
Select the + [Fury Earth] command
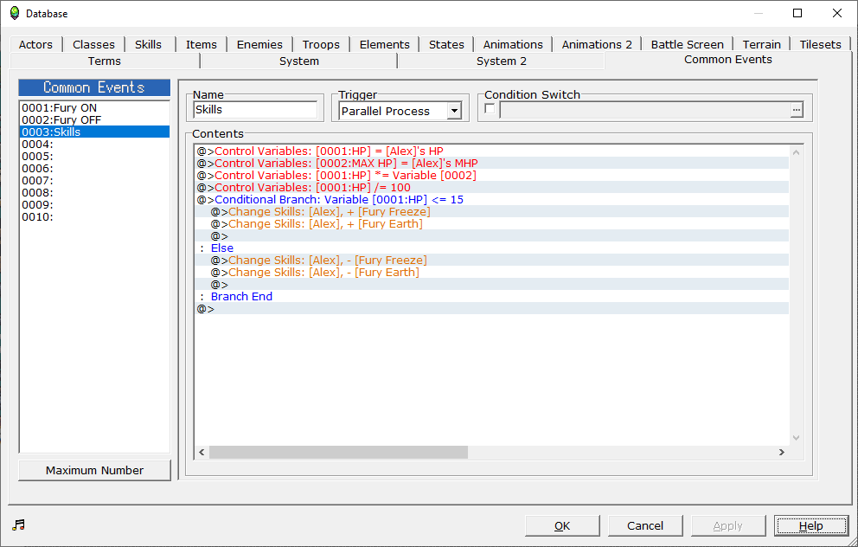(x=492, y=223)
